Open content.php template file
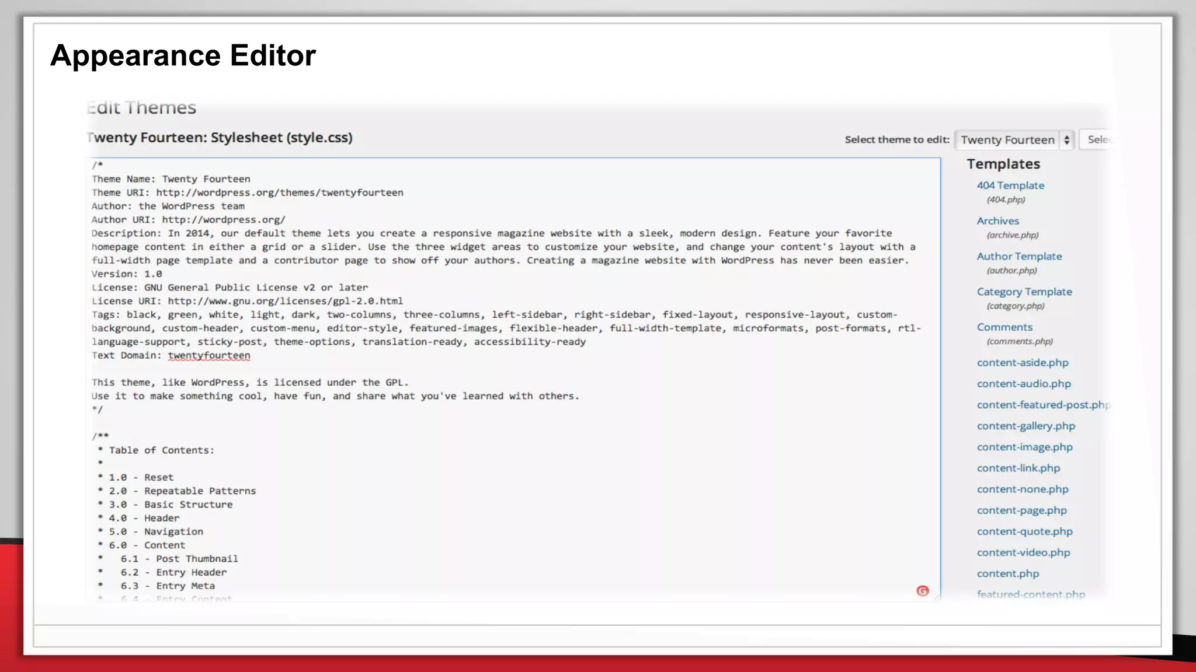This screenshot has width=1196, height=672. 1008,573
